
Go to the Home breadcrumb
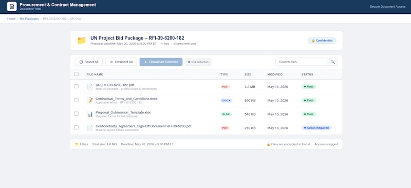click(11, 19)
